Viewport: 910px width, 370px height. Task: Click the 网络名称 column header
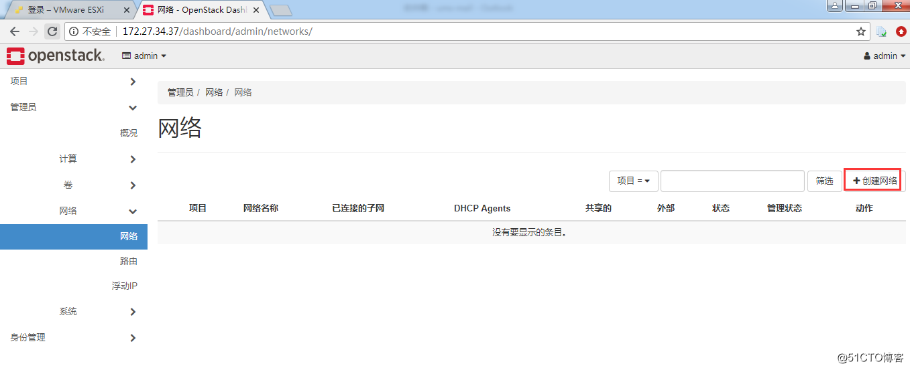tap(261, 208)
